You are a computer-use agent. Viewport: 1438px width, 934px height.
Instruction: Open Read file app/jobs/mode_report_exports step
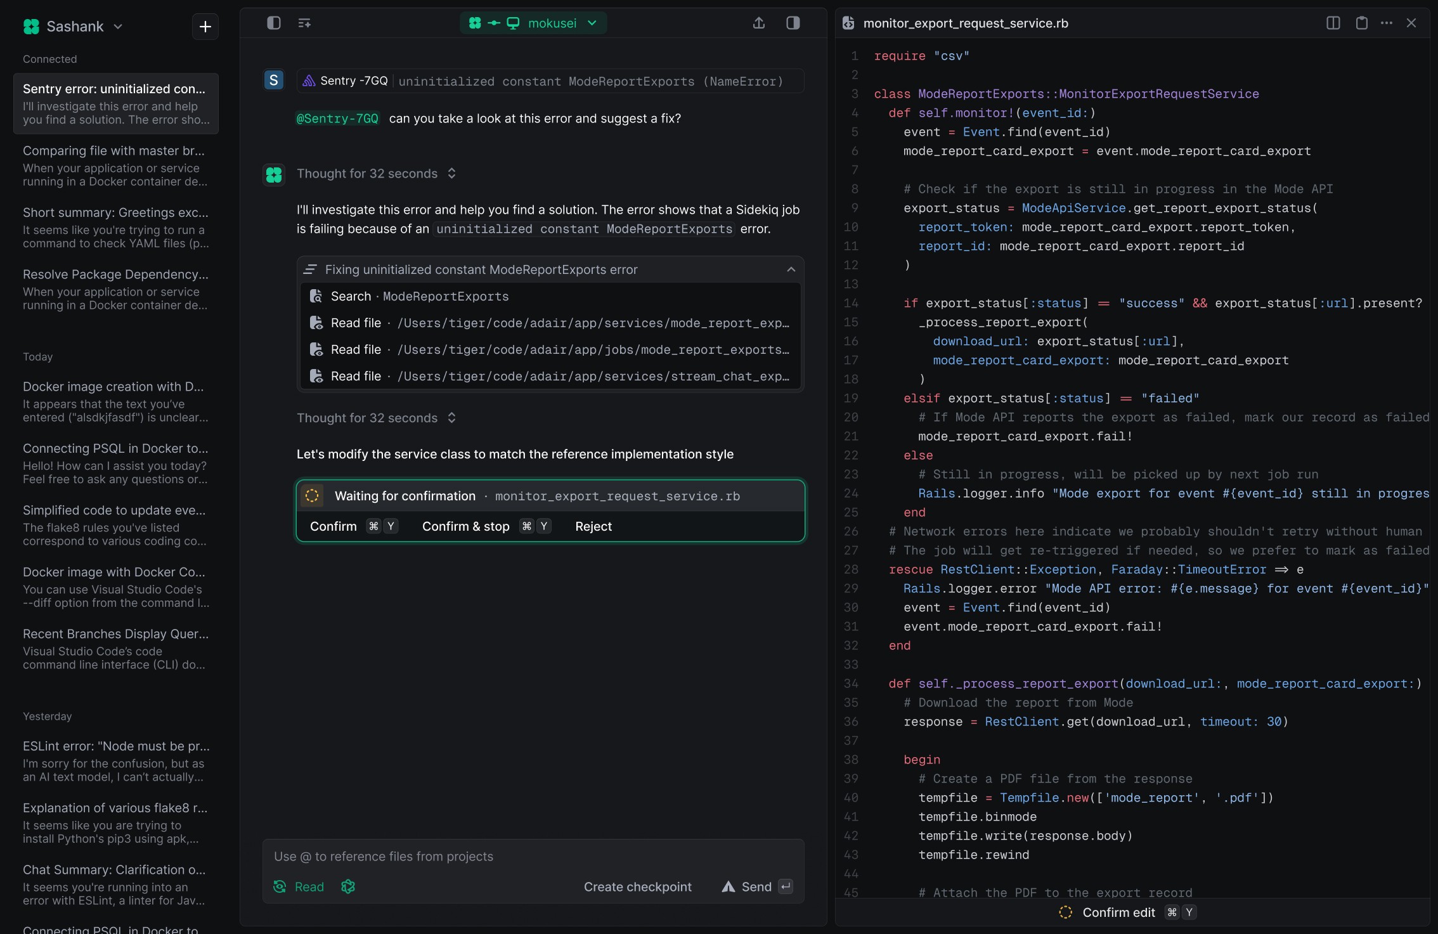pyautogui.click(x=550, y=349)
